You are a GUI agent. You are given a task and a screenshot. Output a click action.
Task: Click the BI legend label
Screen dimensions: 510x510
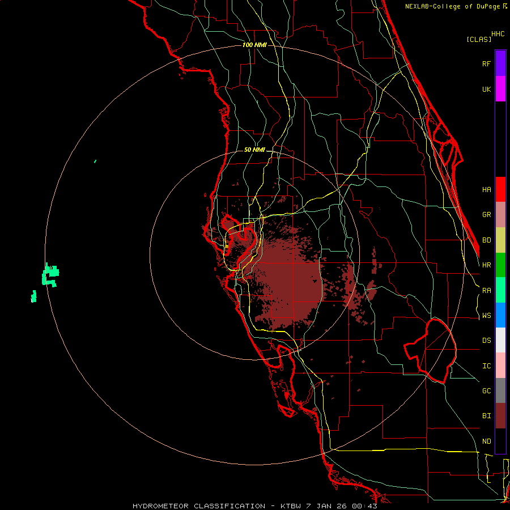(486, 416)
